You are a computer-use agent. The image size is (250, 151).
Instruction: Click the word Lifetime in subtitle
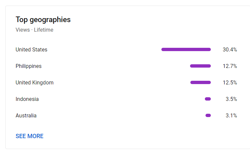[x=43, y=30]
